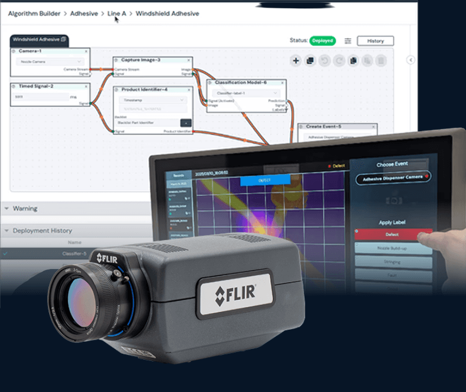Screen dimensions: 466x392
Task: Close the Camera-1 node
Action: point(86,51)
